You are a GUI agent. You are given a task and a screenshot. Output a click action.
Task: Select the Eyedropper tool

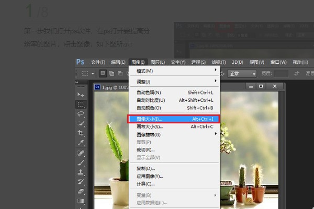point(81,143)
